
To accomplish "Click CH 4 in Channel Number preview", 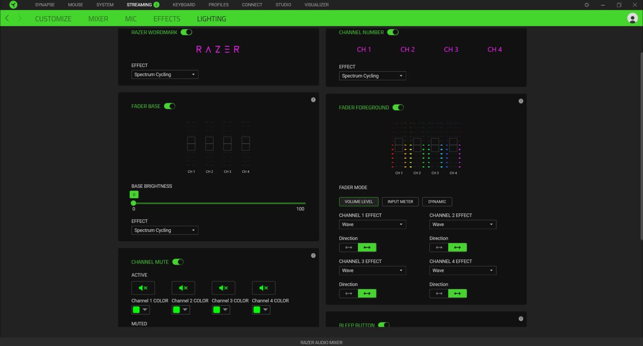I will click(495, 49).
